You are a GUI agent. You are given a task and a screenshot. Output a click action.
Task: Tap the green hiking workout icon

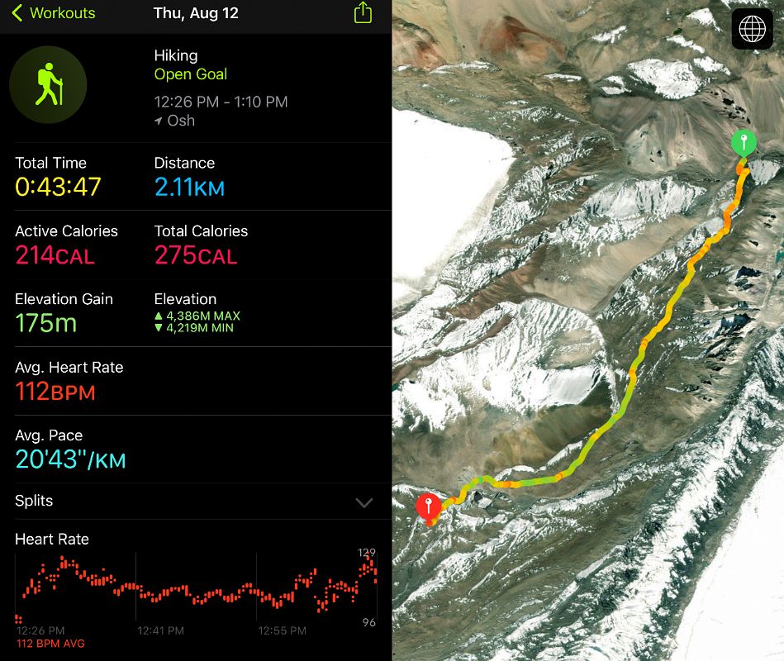pos(48,84)
